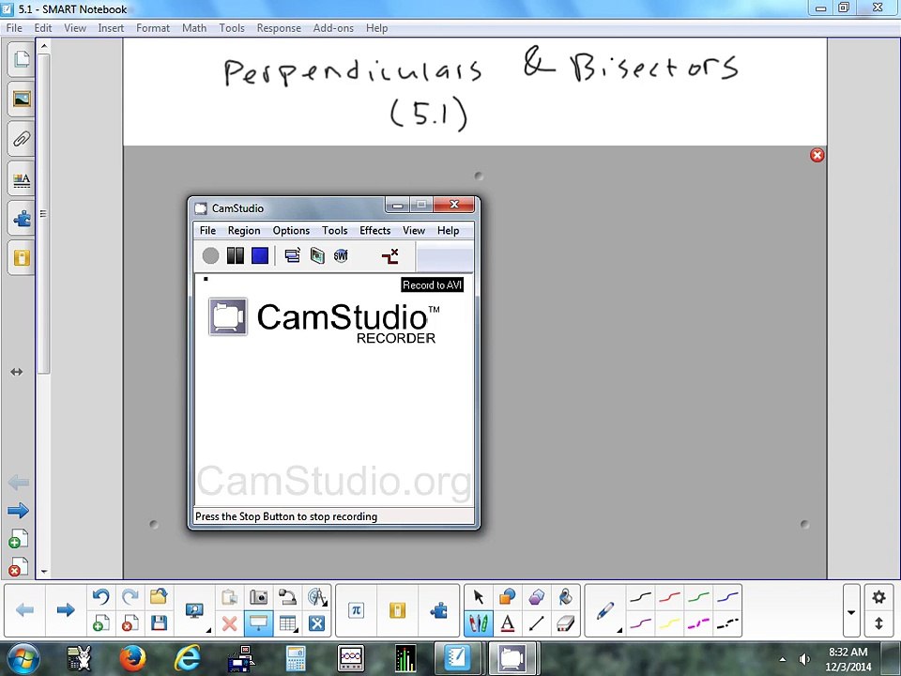Open SMART Notebook Add-ons menu
The height and width of the screenshot is (676, 901).
(x=333, y=28)
